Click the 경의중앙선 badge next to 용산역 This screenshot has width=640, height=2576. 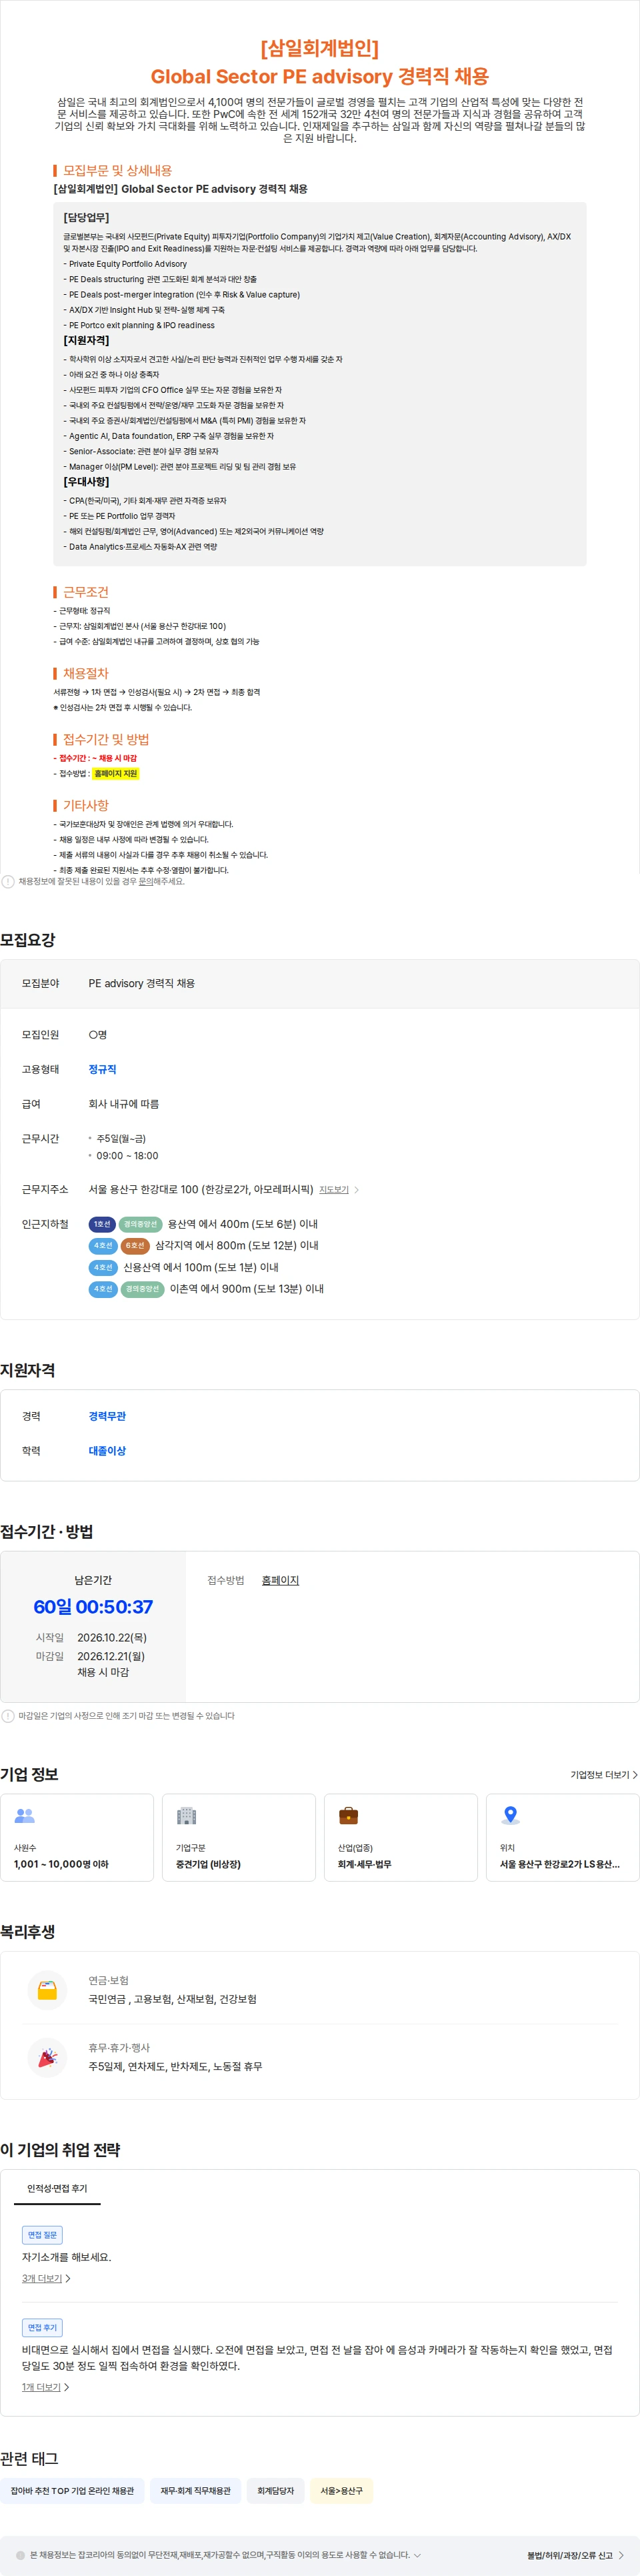[141, 1224]
